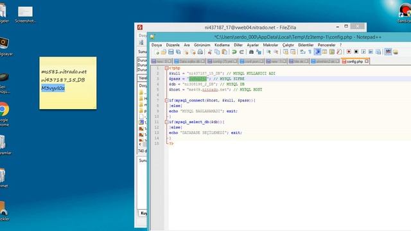The image size is (411, 231).
Task: Open Google Chrome from the desktop
Action: 4,114
